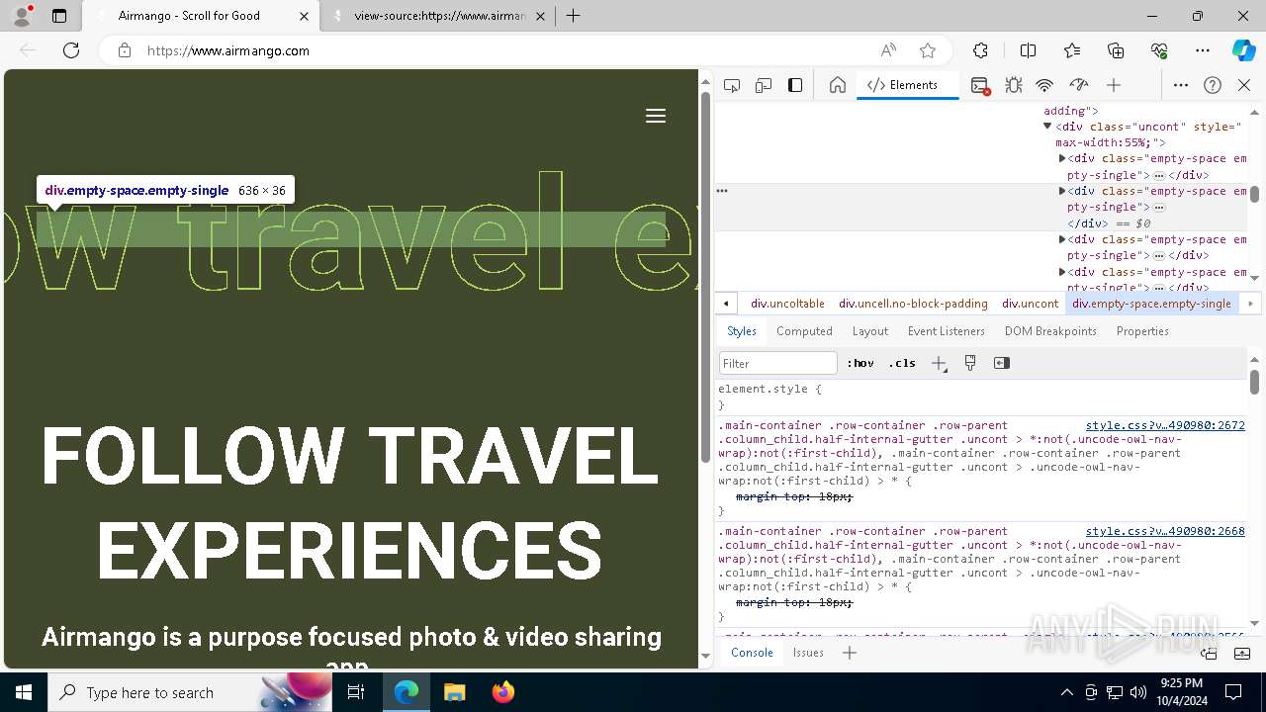The image size is (1266, 712).
Task: Close the DevTools panel
Action: point(1244,85)
